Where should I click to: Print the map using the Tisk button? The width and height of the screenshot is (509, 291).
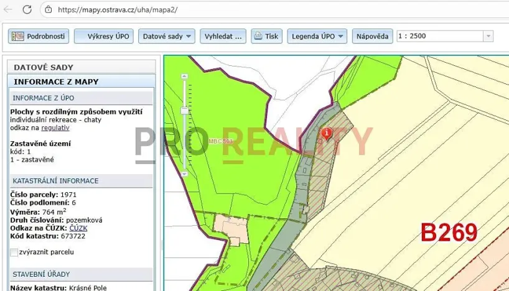266,36
